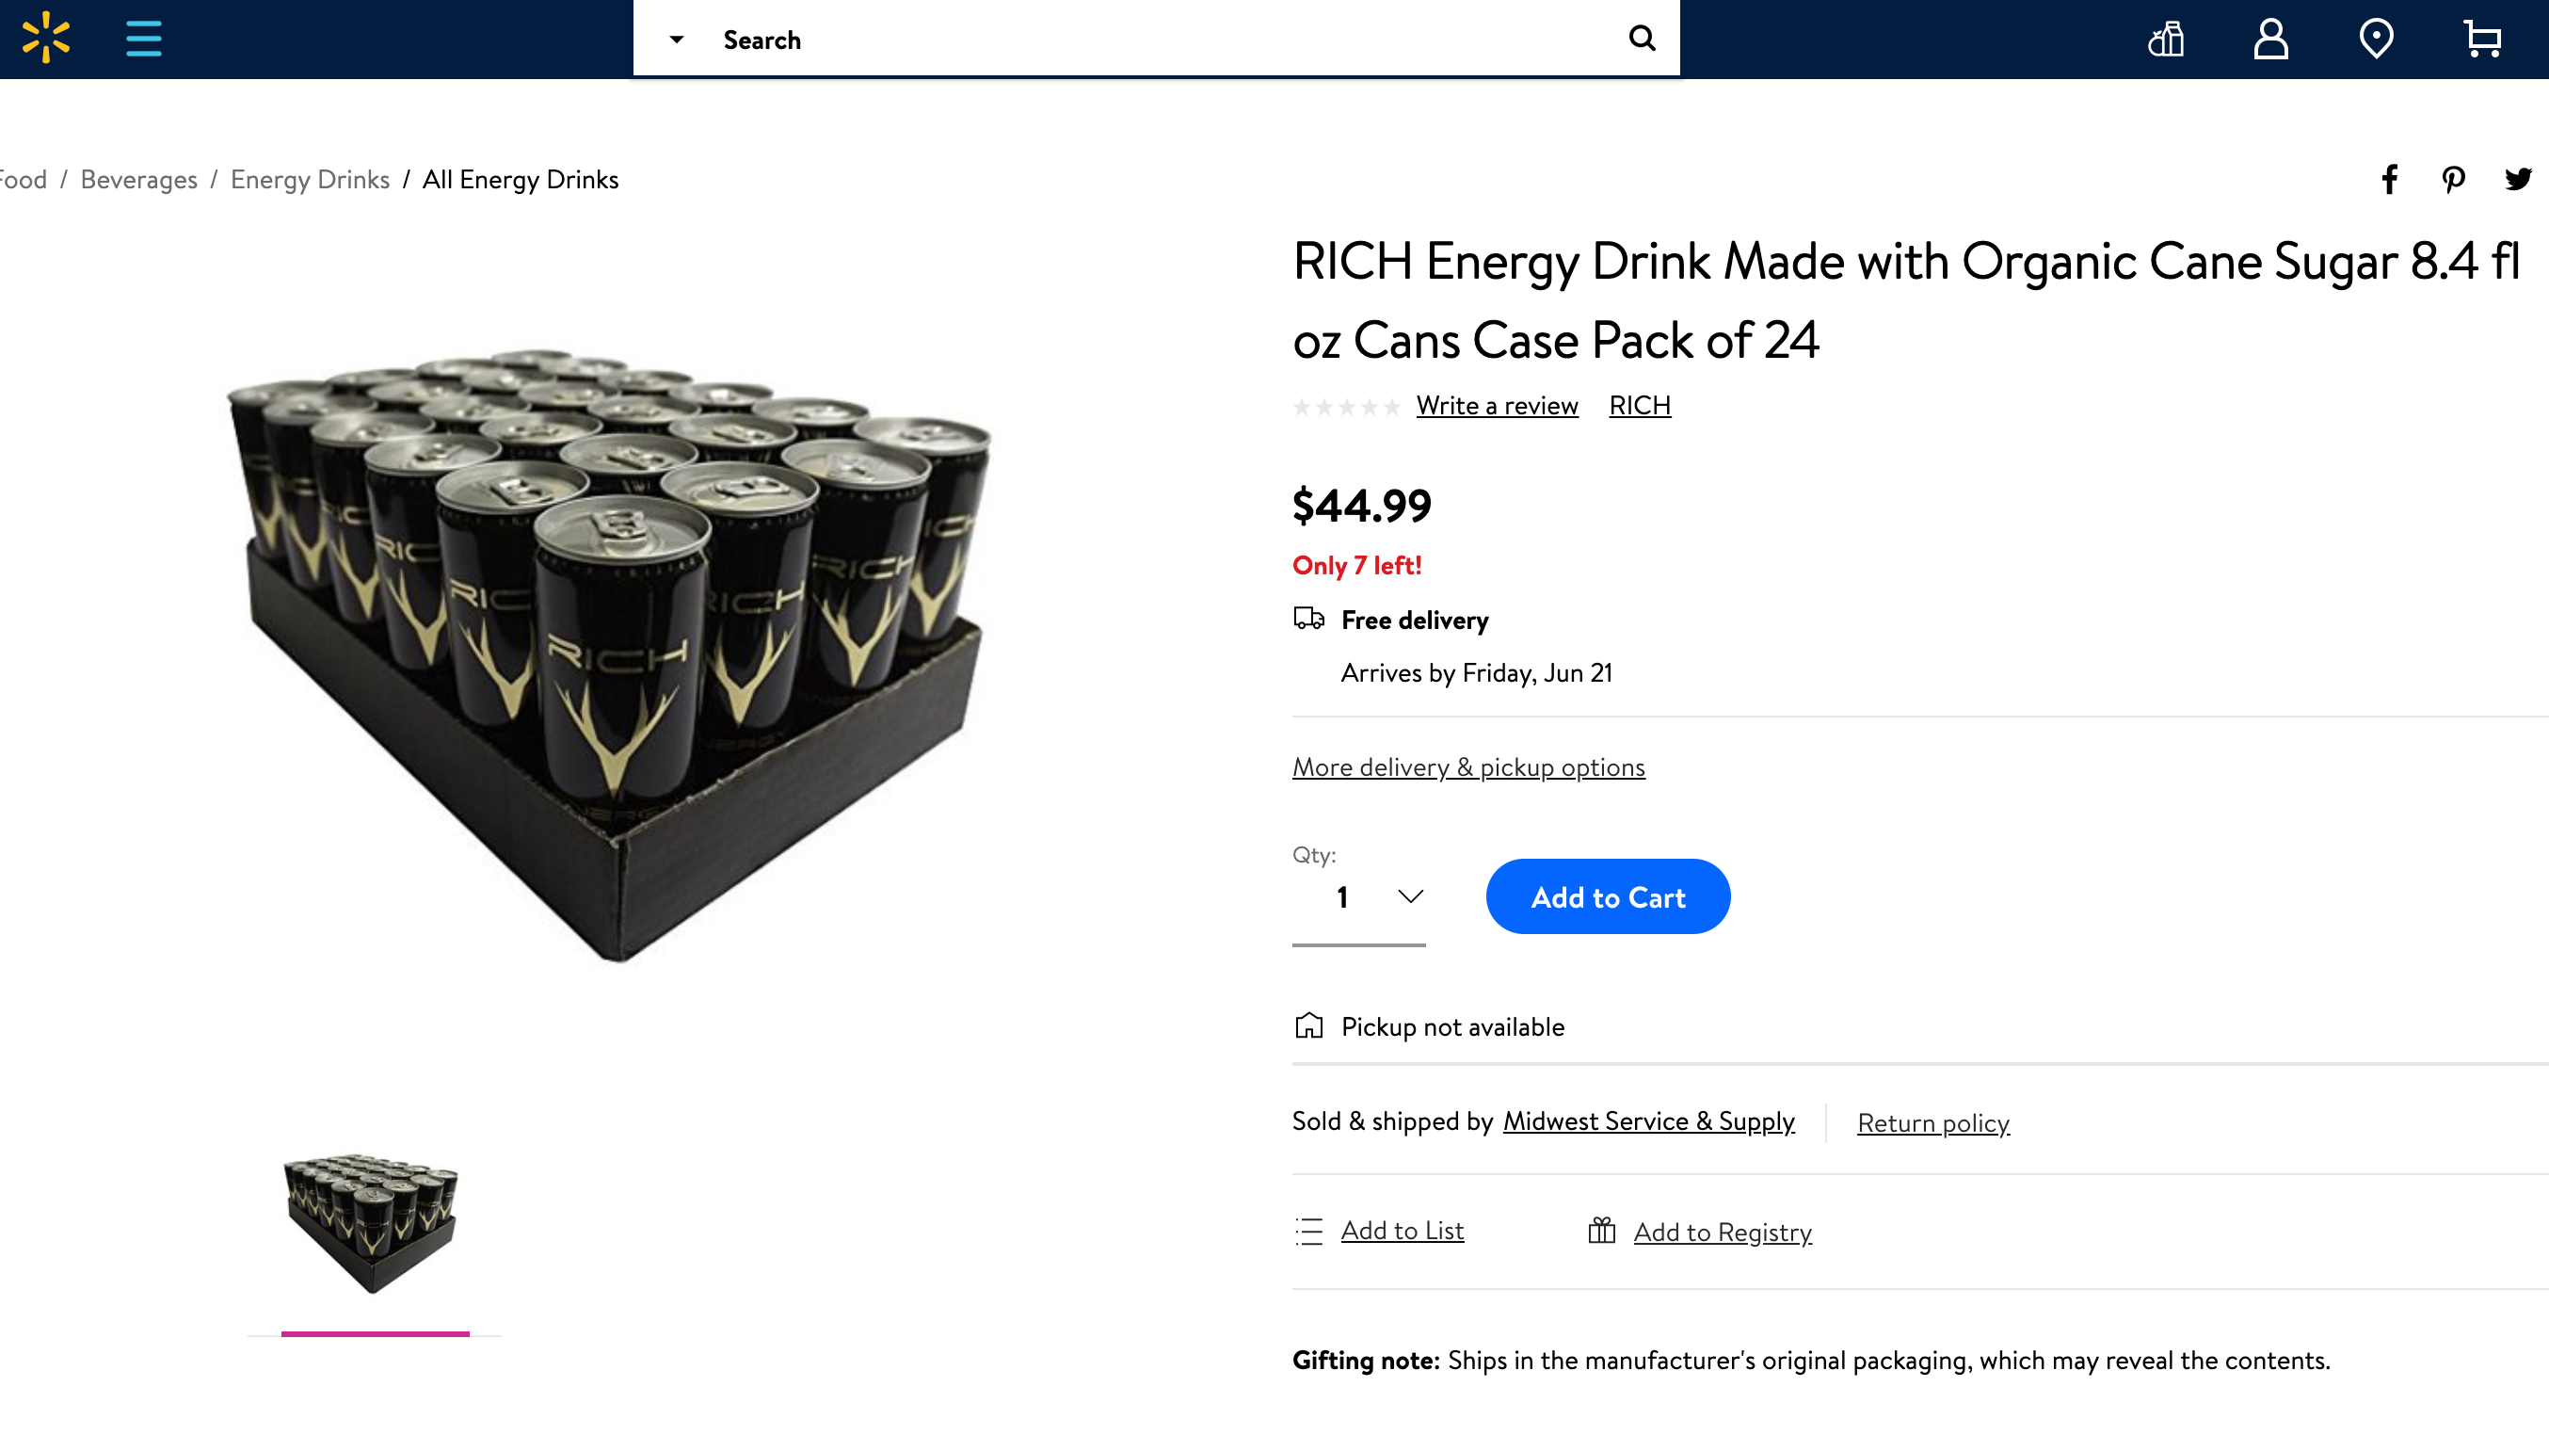Open Midwest Service & Supply seller link
Screen dimensions: 2549x1435
click(x=1648, y=1121)
